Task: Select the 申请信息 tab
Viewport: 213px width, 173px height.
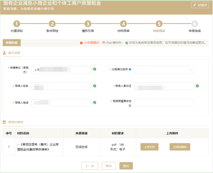Action: pyautogui.click(x=12, y=43)
